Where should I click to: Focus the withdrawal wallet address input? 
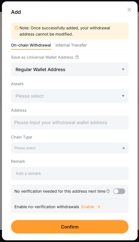pos(70,122)
